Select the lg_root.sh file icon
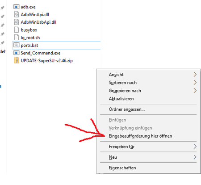 click(17, 38)
